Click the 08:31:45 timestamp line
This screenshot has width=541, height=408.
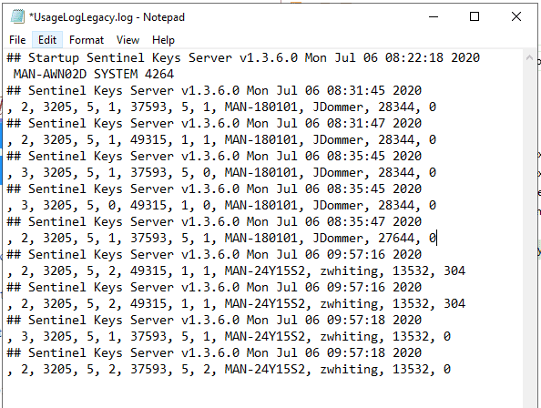click(x=214, y=90)
